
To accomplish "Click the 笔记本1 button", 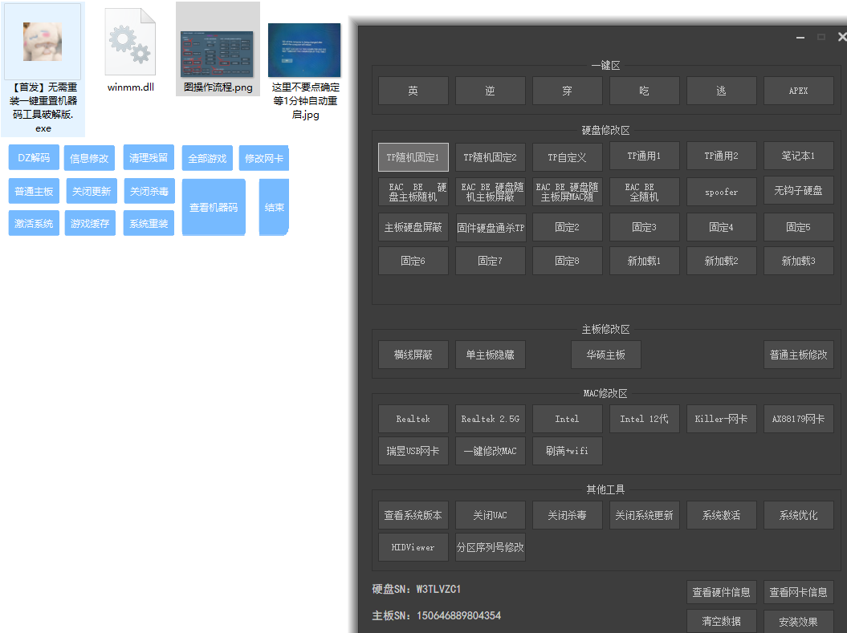I will (x=798, y=156).
